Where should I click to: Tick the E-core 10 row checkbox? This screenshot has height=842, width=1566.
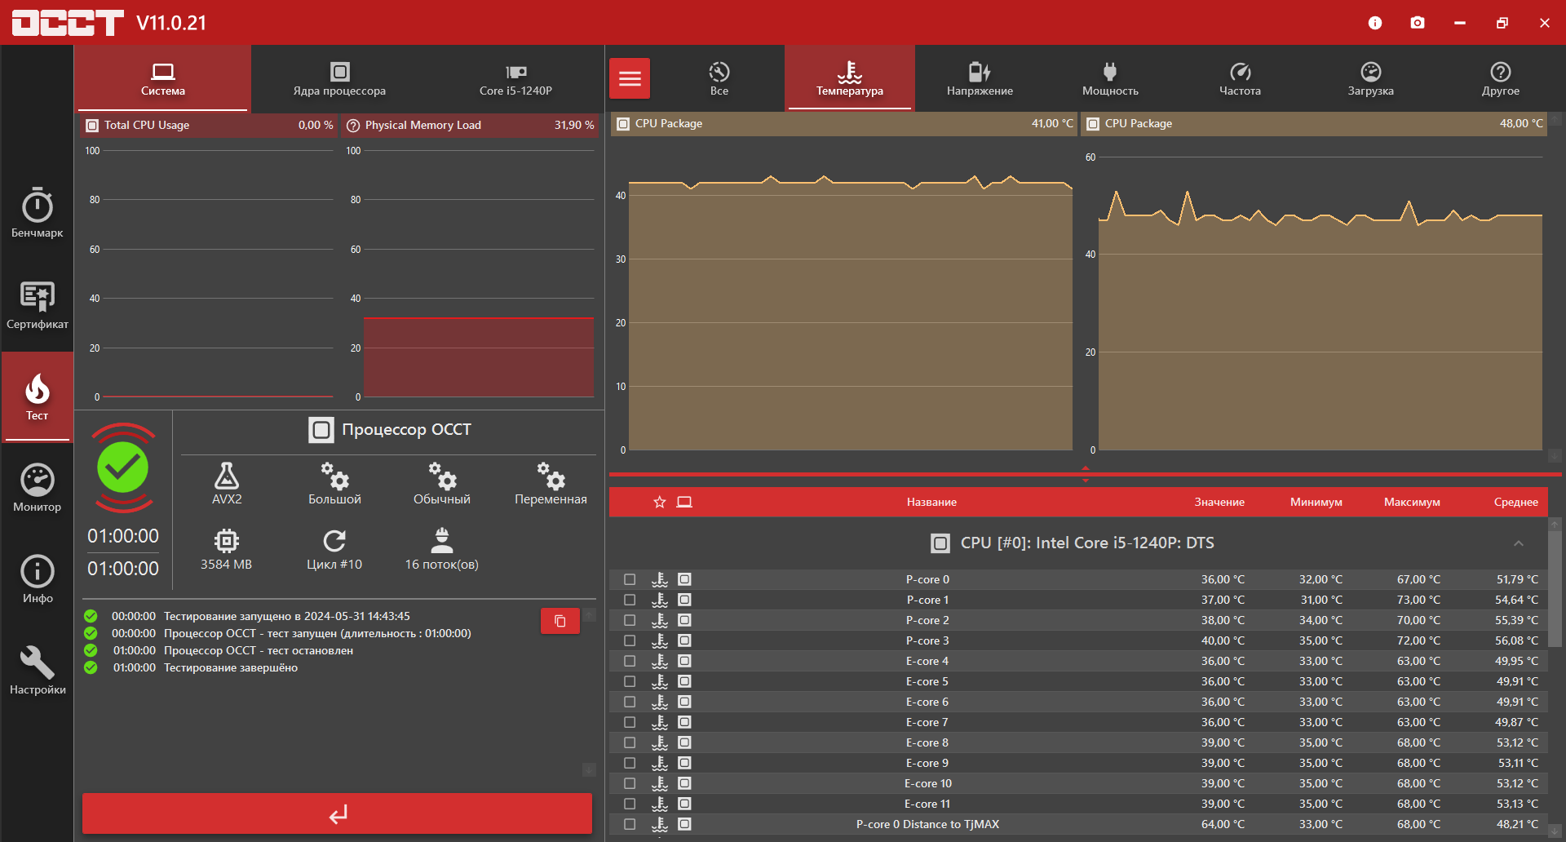(630, 783)
